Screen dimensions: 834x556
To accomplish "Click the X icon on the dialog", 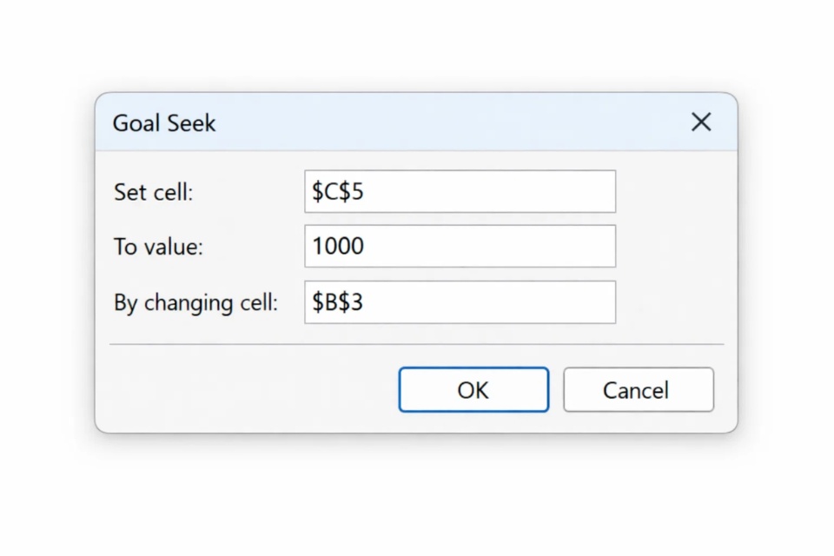I will tap(700, 122).
